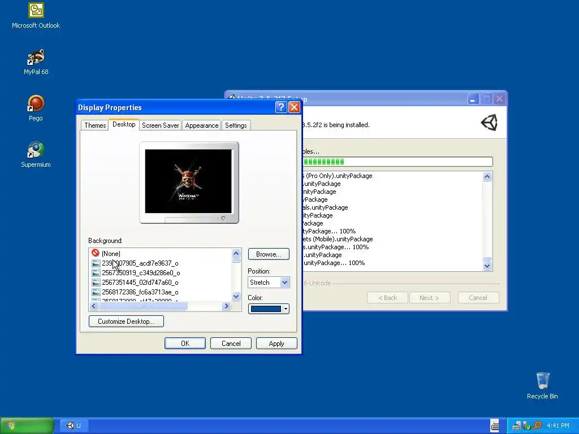Click the Unity logo in the setup window
Screen dimensions: 579x434
pos(489,123)
